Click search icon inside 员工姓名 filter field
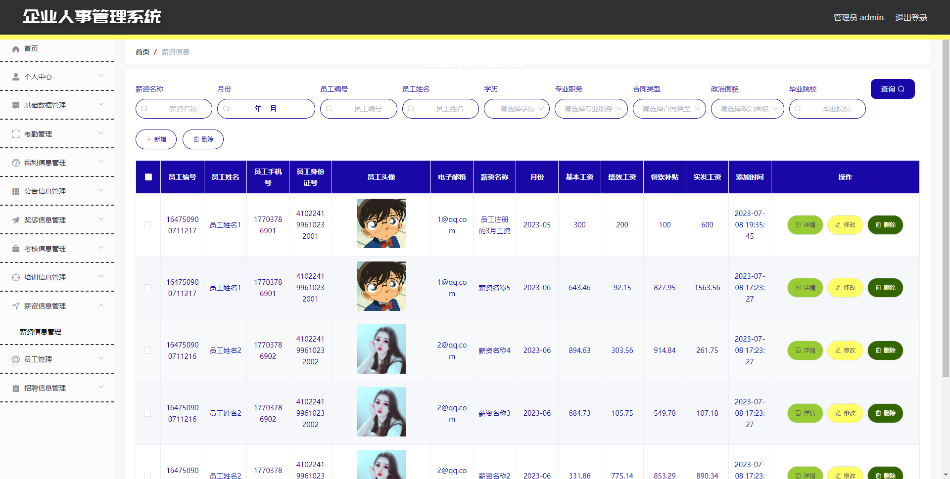The height and width of the screenshot is (479, 950). [x=411, y=109]
